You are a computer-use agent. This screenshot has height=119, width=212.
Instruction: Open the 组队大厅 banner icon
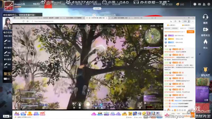205,70
